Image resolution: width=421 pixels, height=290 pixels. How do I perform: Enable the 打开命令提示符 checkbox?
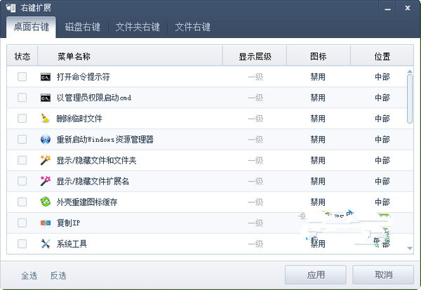22,77
